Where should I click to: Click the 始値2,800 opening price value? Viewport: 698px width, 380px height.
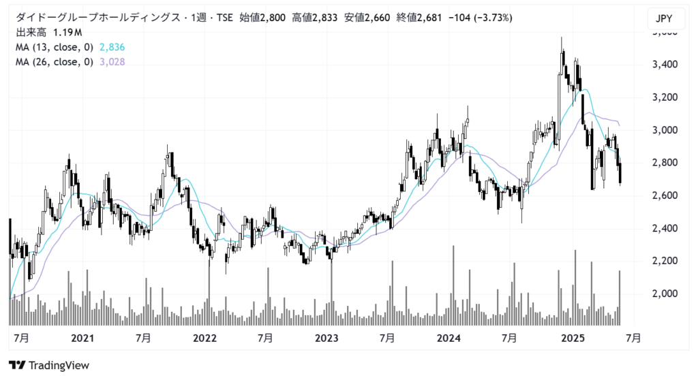click(x=262, y=18)
